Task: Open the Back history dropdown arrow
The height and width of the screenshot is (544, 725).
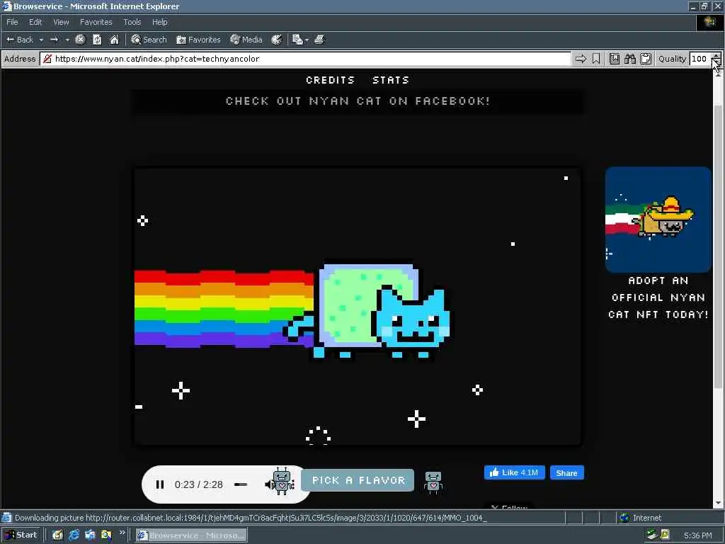Action: (41, 40)
